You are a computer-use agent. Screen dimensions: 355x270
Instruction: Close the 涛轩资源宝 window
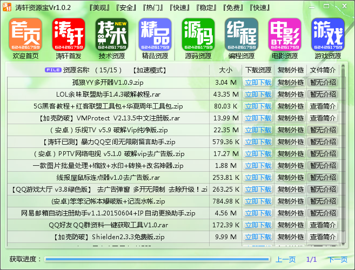[x=344, y=6]
